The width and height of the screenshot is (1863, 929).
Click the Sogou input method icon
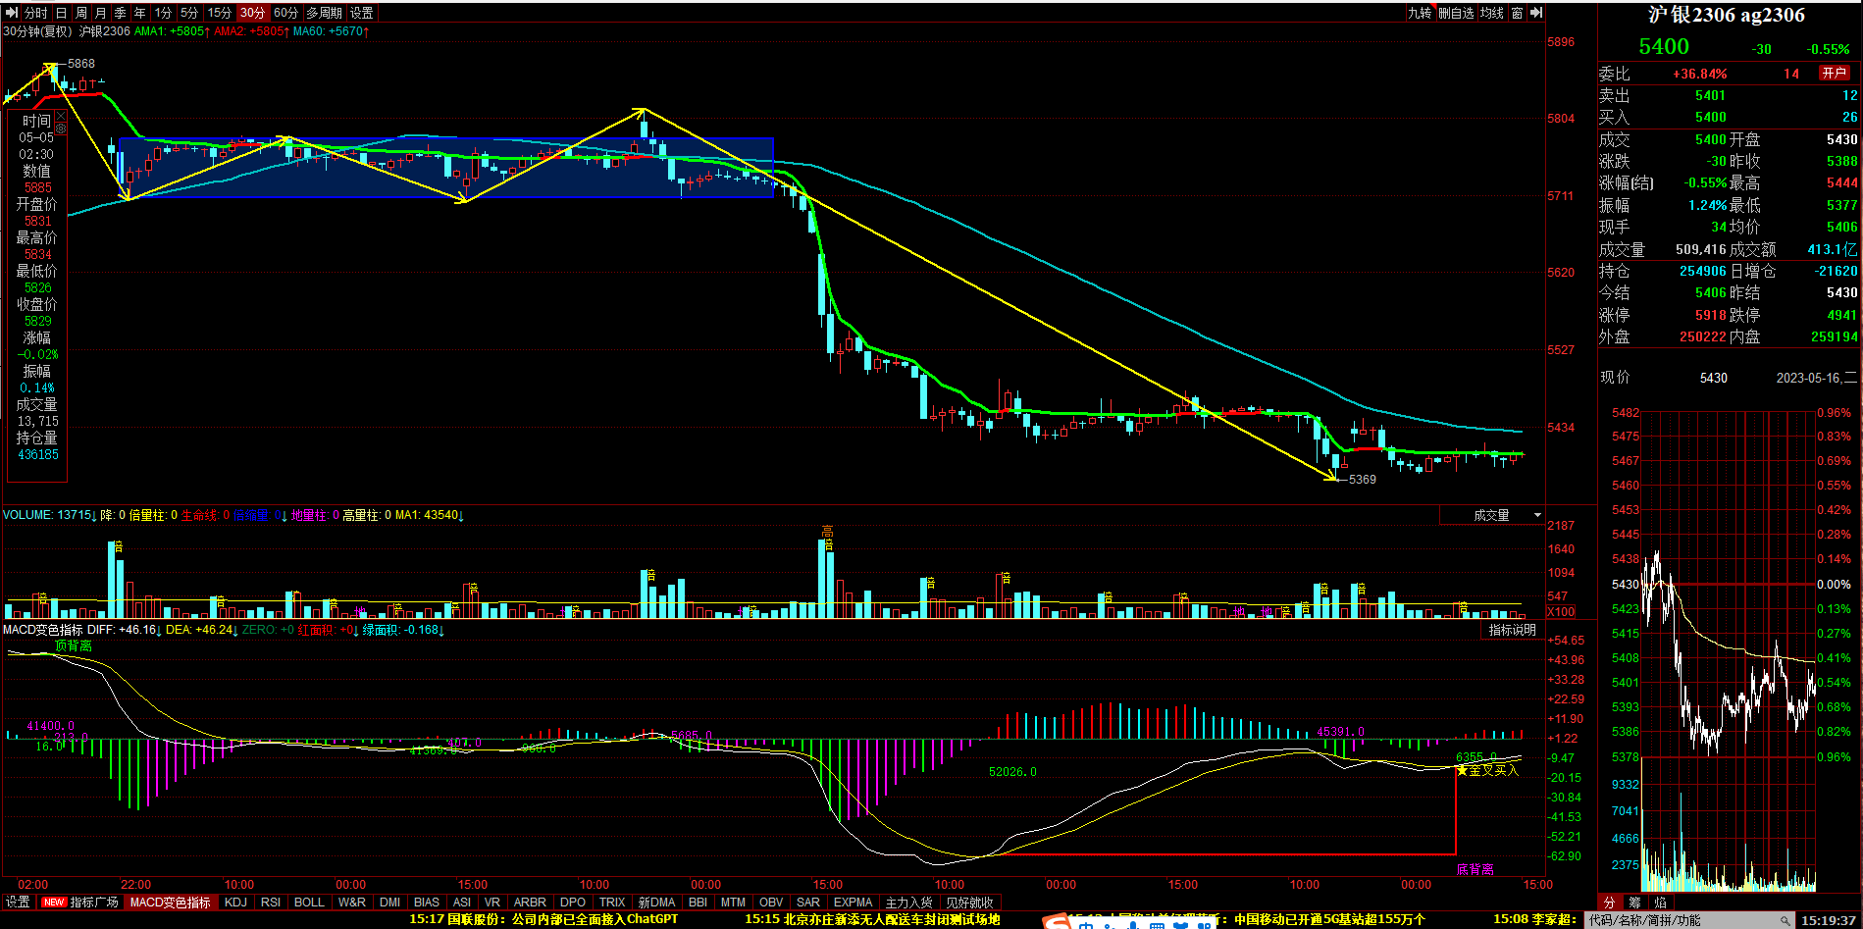click(x=1057, y=922)
